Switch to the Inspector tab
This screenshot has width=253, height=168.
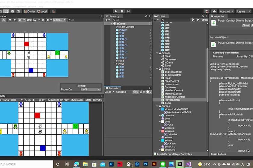point(219,16)
